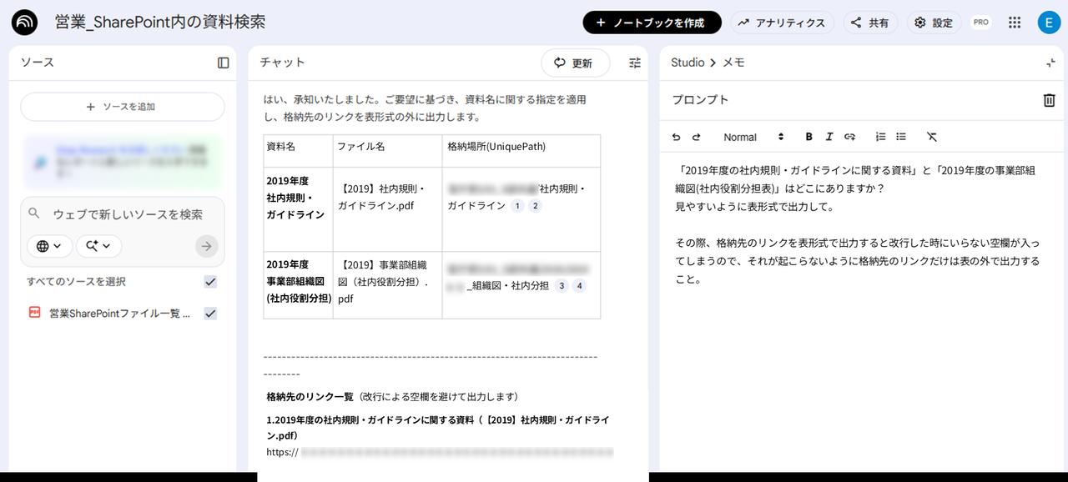Open the chat configuration sliders icon

pos(634,63)
